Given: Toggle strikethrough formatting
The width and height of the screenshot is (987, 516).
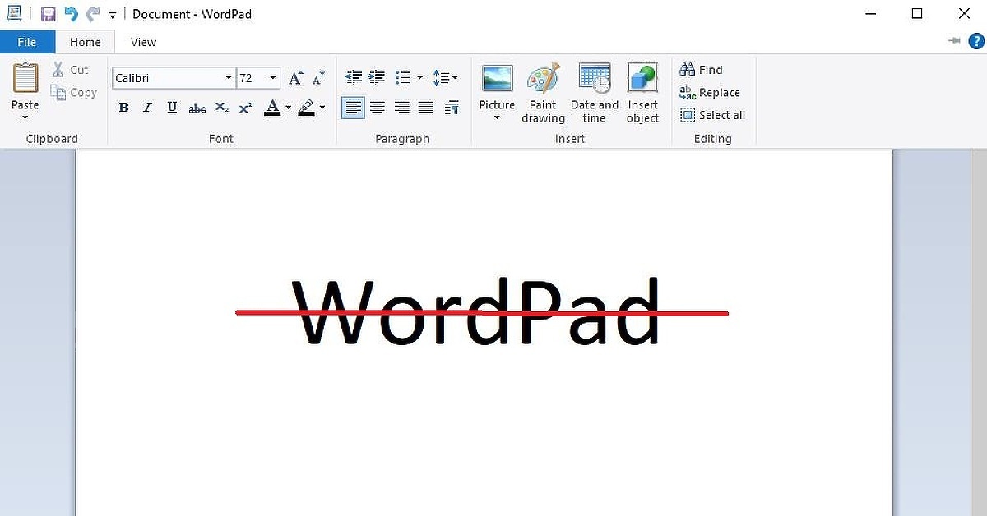Looking at the screenshot, I should click(197, 107).
